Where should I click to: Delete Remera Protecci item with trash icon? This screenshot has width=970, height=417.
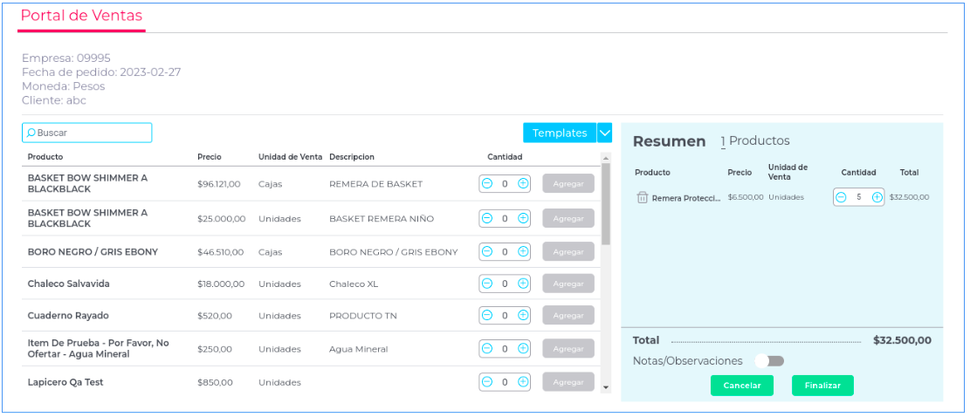coord(642,198)
